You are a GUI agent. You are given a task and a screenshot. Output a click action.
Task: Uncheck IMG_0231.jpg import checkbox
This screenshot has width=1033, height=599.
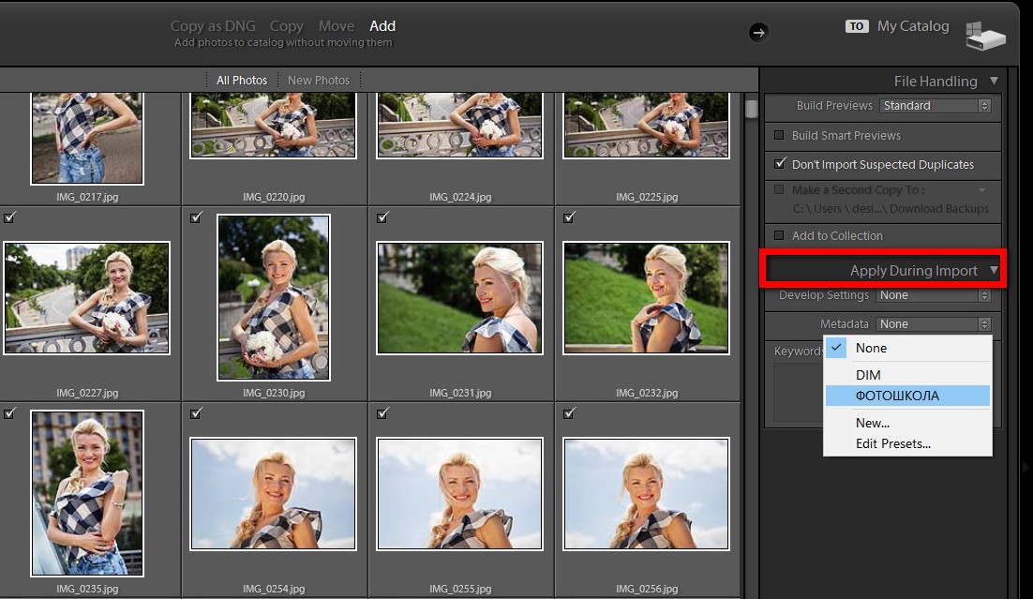click(x=382, y=217)
